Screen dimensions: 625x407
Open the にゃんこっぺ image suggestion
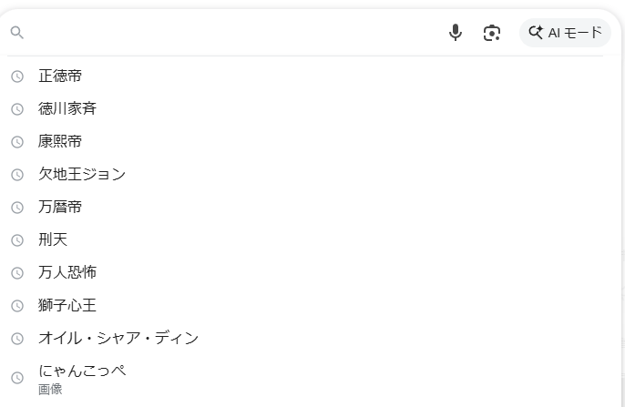(82, 371)
